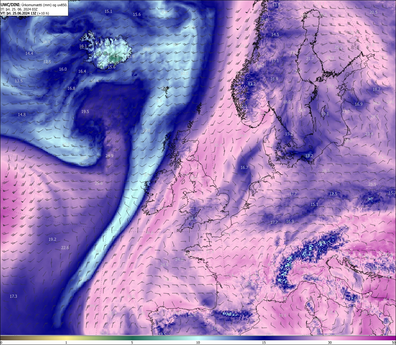This screenshot has width=396, height=345.
Task: Click the 0 tick on color scale
Action: tap(1, 343)
